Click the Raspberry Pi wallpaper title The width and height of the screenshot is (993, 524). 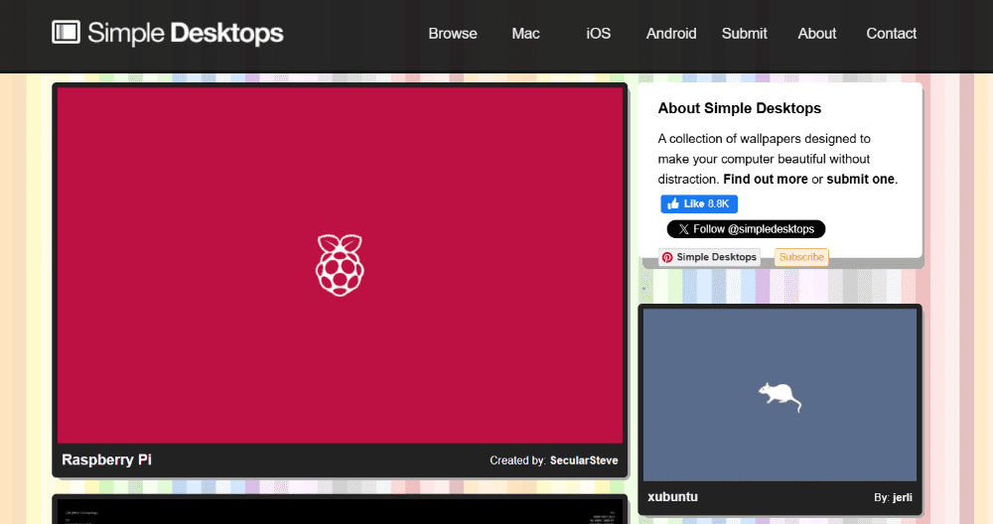106,460
